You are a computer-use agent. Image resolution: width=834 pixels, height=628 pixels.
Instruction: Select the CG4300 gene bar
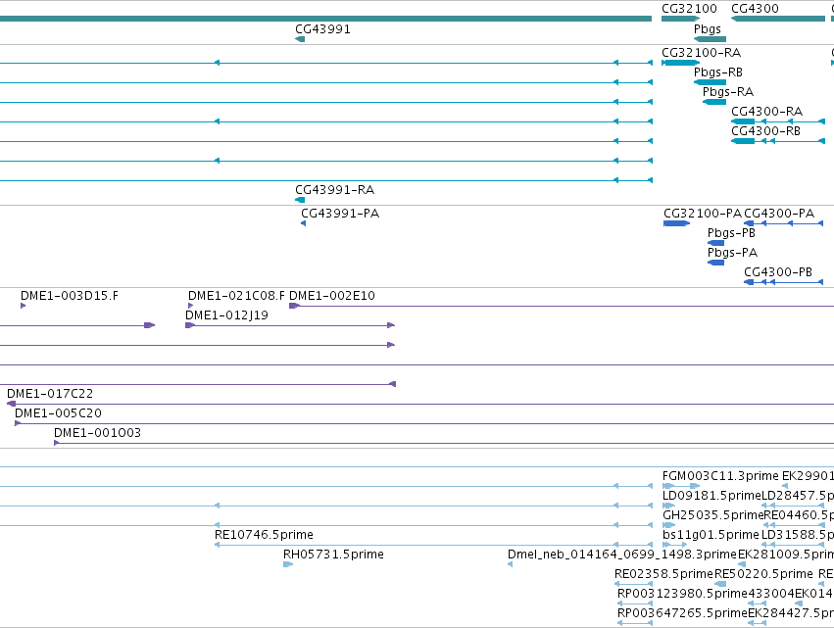[x=778, y=19]
